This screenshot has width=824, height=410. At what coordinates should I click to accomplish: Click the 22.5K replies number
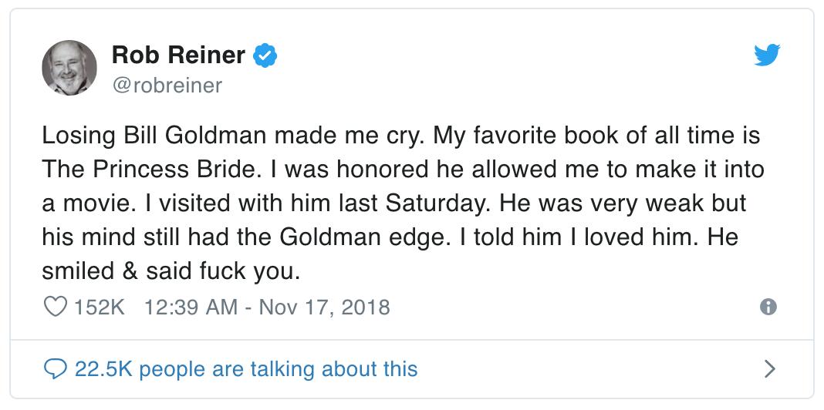click(103, 368)
